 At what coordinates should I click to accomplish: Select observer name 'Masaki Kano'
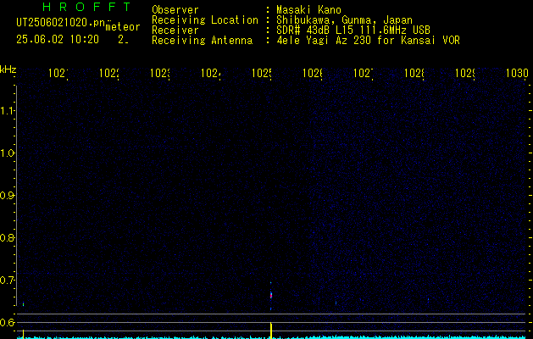point(308,10)
